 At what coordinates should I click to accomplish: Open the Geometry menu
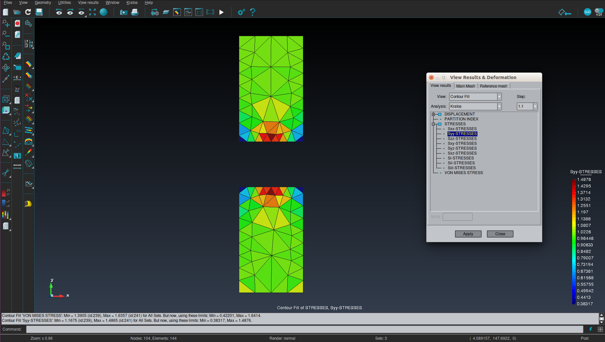[x=43, y=3]
